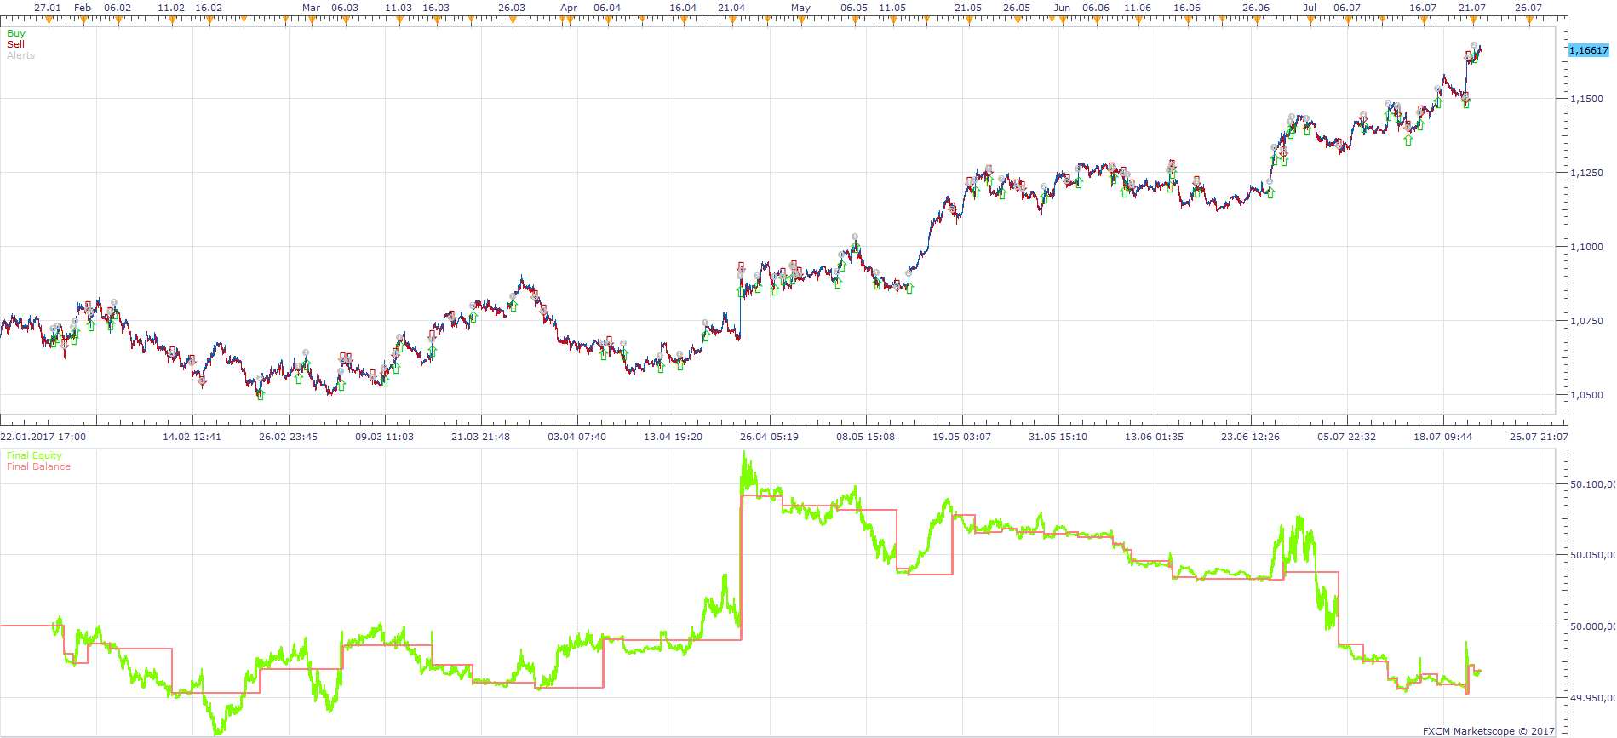Pick the orange marker under Jul label
Screen dimensions: 1617x738
[1310, 20]
